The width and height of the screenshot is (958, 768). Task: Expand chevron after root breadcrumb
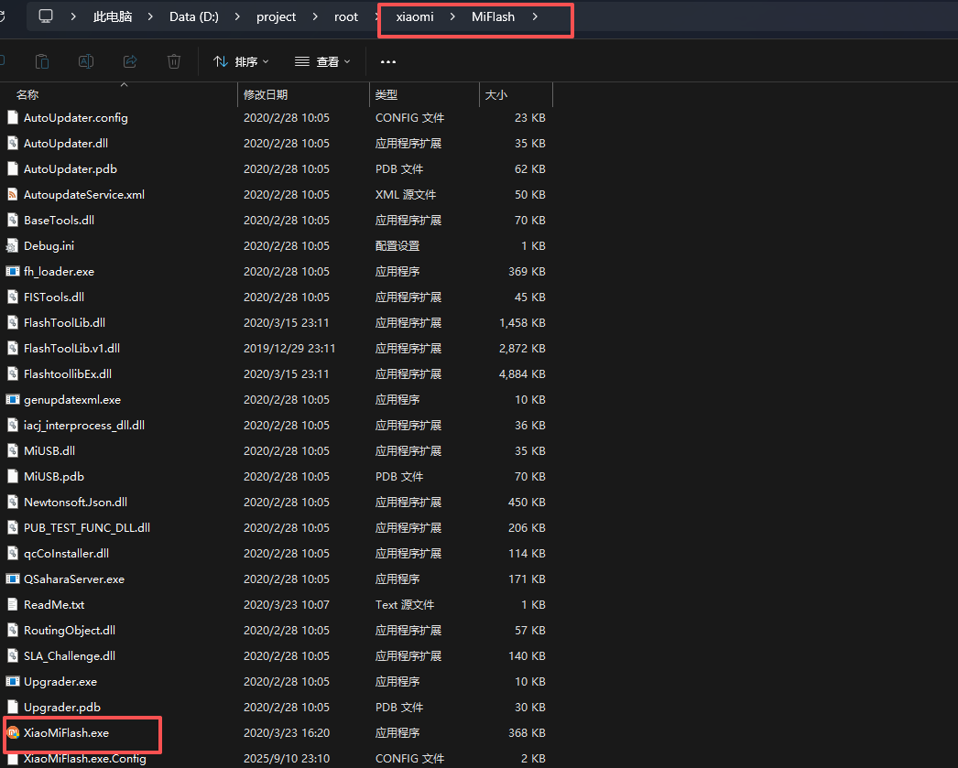coord(377,17)
